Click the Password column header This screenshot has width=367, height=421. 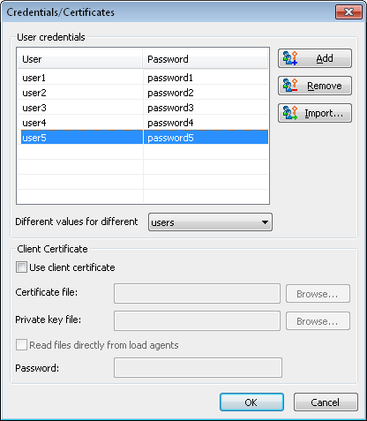coord(206,59)
